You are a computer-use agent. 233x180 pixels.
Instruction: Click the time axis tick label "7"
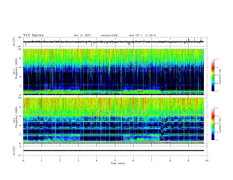pyautogui.click(x=152, y=161)
